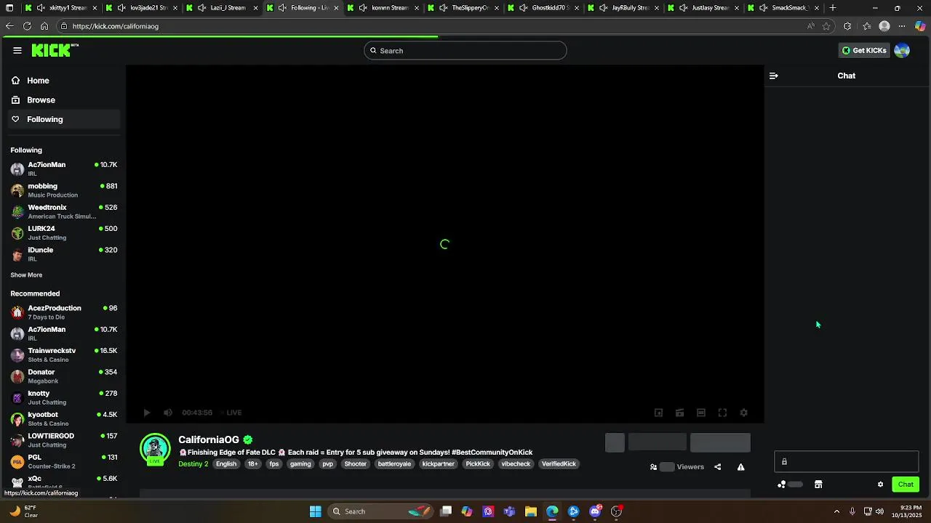The height and width of the screenshot is (523, 931).
Task: Toggle mini player mode
Action: (x=658, y=413)
